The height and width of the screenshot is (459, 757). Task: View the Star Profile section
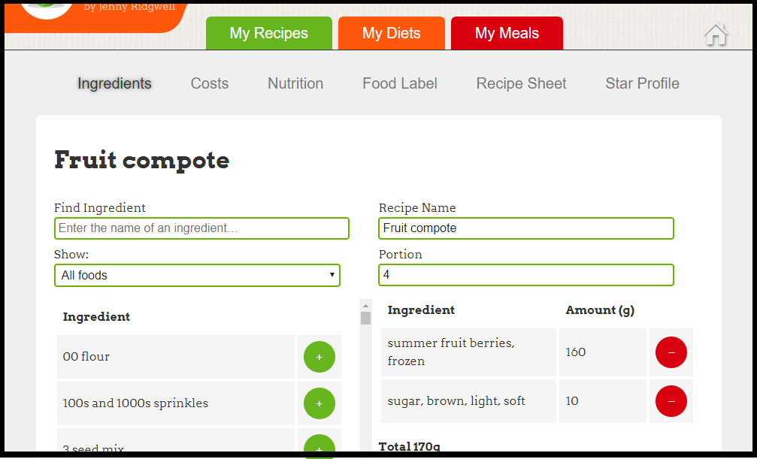[x=642, y=83]
